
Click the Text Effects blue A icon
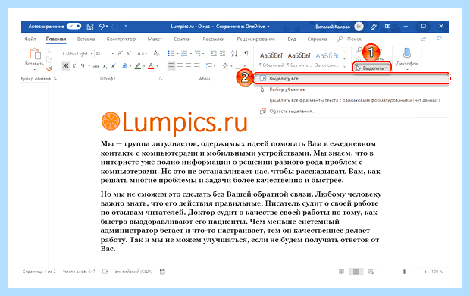point(124,66)
